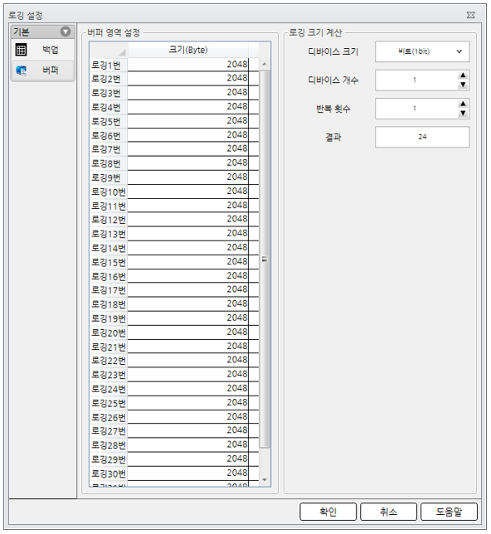Open help with 도움말 button
This screenshot has width=491, height=534.
coord(449,512)
